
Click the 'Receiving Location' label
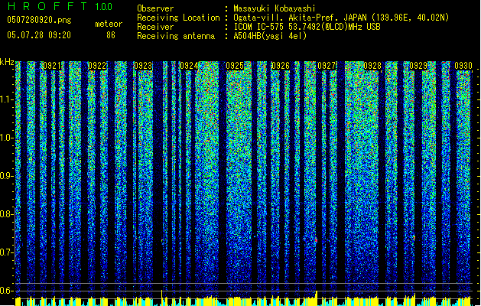tap(178, 18)
